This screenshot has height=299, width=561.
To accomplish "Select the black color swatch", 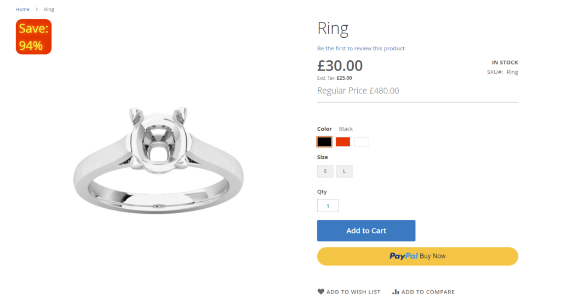I will [x=324, y=142].
